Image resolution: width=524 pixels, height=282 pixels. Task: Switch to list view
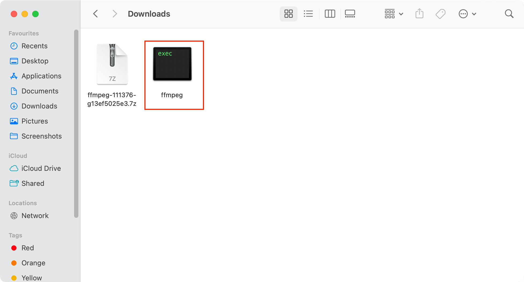pyautogui.click(x=308, y=13)
